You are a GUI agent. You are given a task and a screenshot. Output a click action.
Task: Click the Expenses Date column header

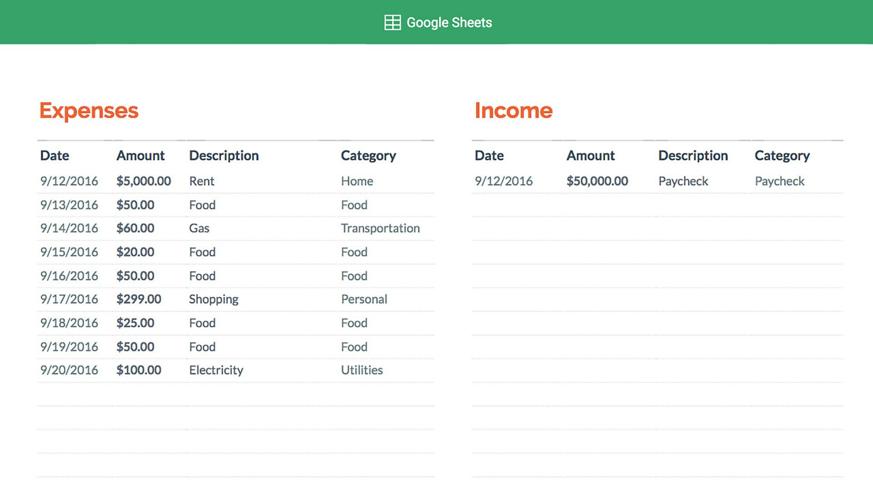[55, 155]
